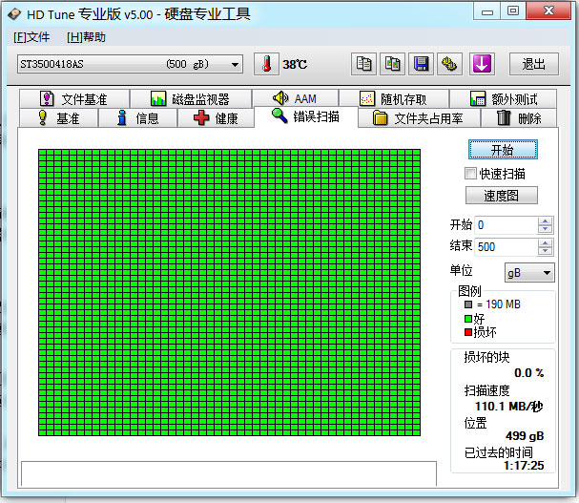Click the red 损坏 legend swatch
The height and width of the screenshot is (503, 579).
click(468, 332)
